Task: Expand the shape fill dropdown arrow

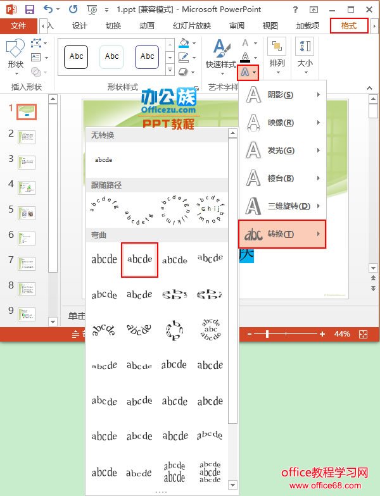Action: click(194, 43)
